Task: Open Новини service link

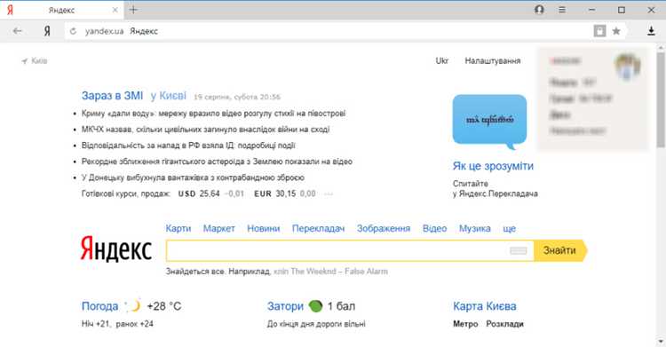Action: [x=264, y=228]
